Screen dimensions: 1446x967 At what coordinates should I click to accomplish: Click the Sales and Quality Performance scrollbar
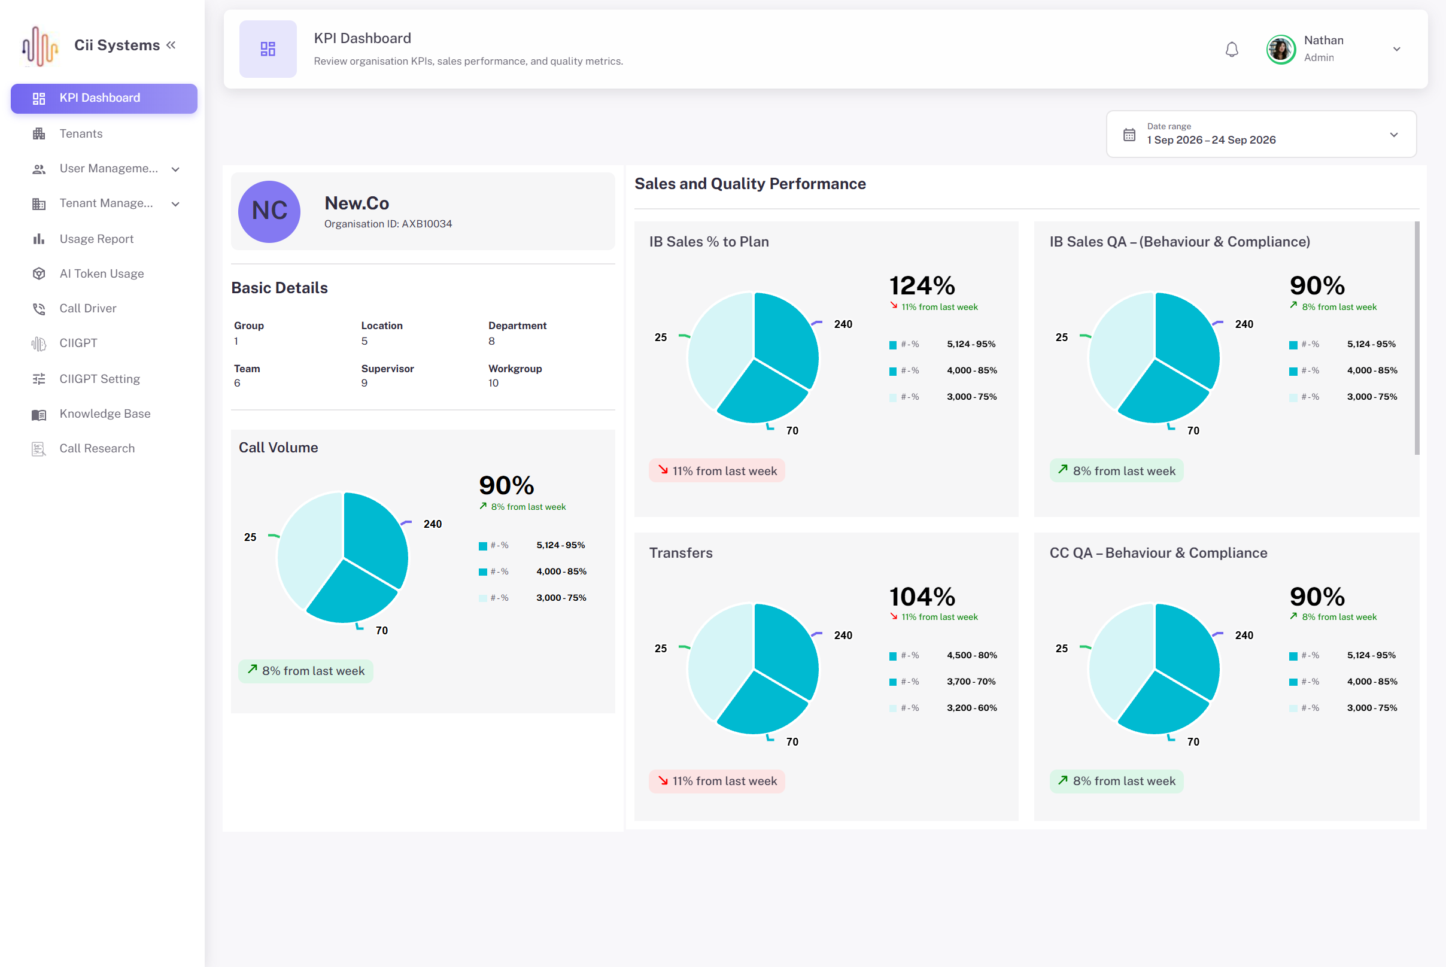pos(1417,338)
